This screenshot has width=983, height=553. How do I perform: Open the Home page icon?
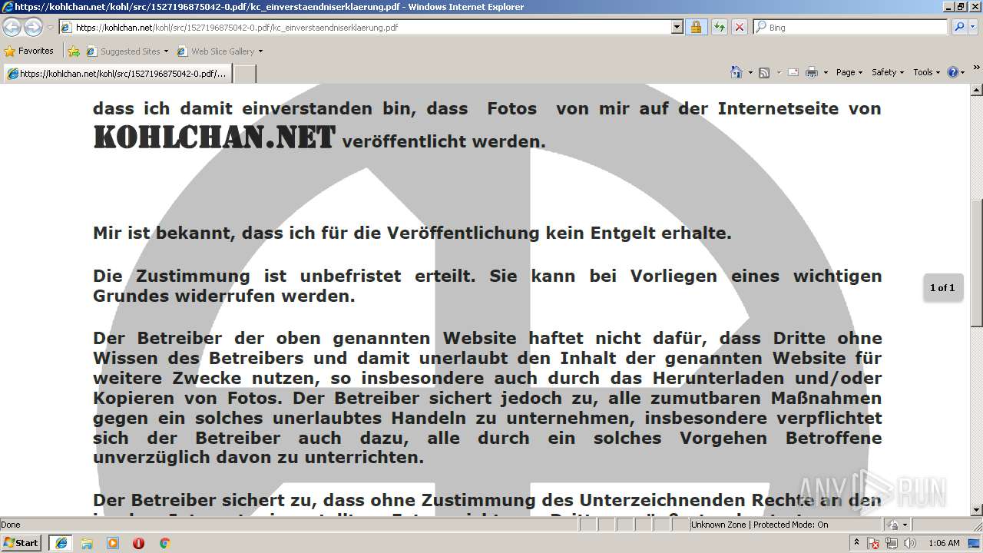tap(736, 72)
